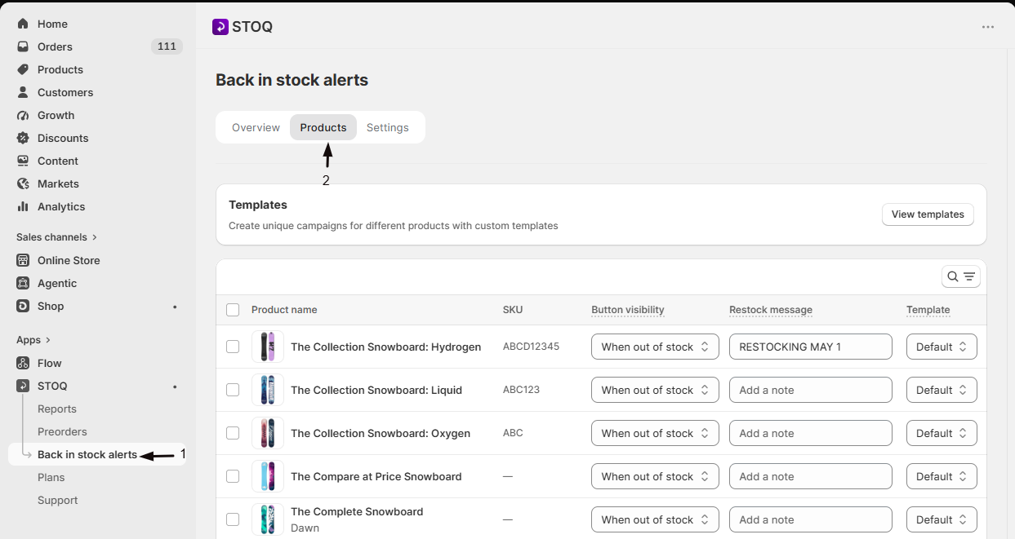
Task: Click the Content image icon
Action: pyautogui.click(x=23, y=161)
